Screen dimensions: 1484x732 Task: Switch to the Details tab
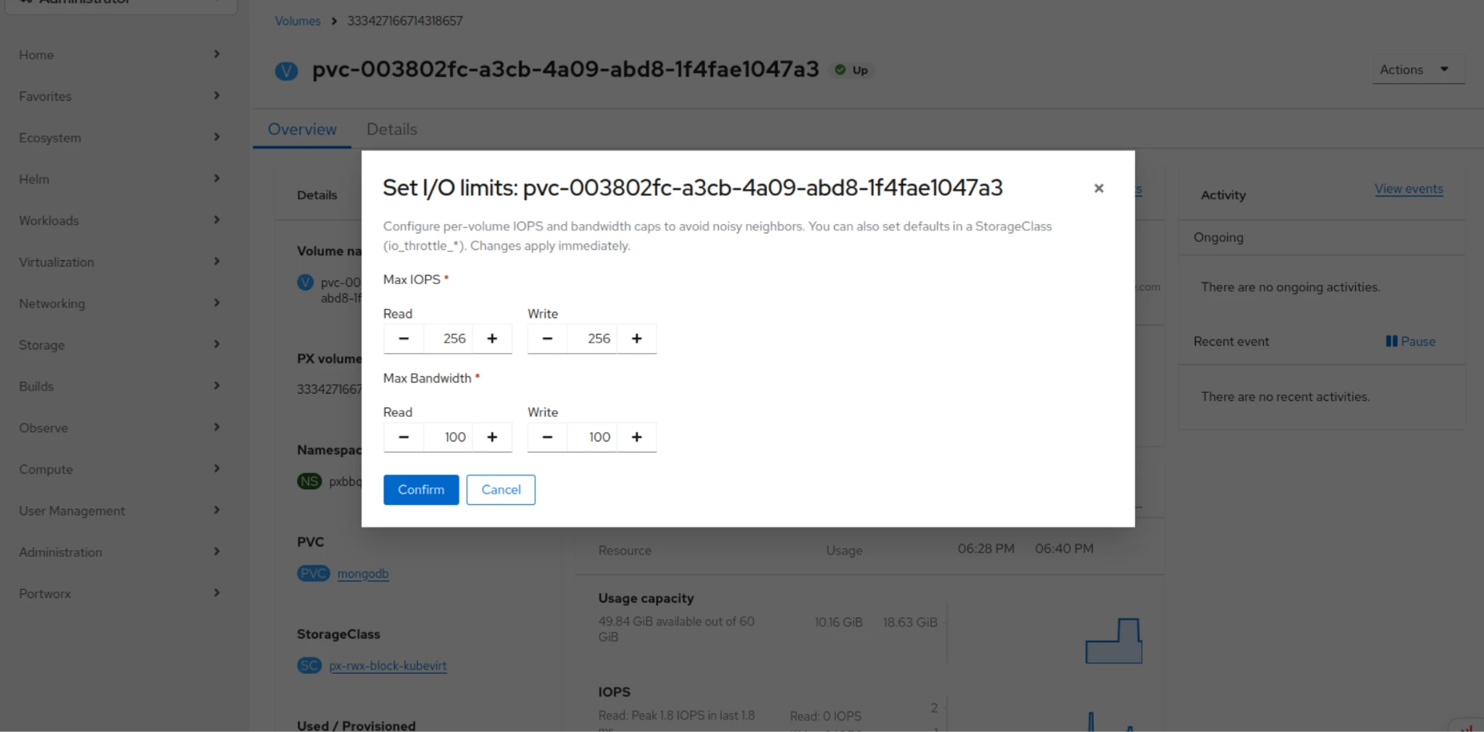[x=392, y=129]
